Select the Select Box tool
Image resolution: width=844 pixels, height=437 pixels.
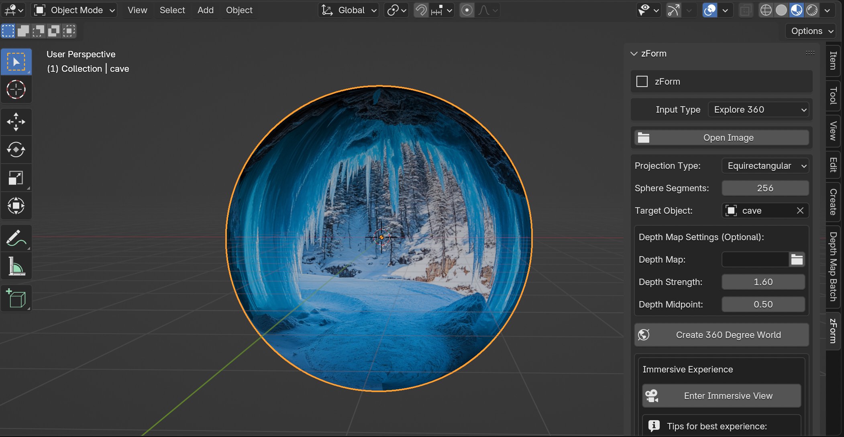16,62
